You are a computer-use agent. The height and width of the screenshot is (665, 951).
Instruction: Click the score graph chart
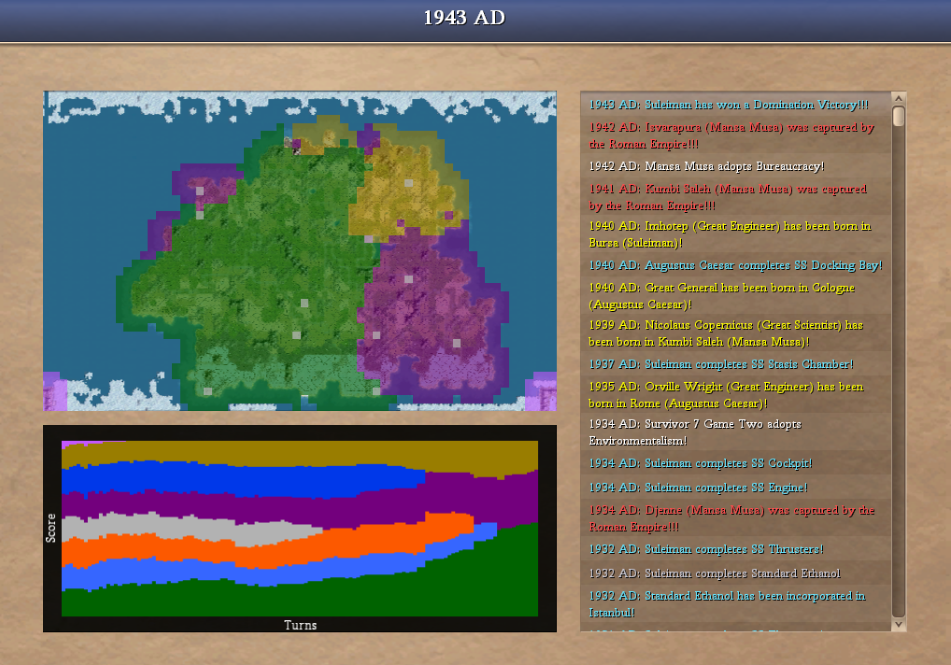(300, 529)
